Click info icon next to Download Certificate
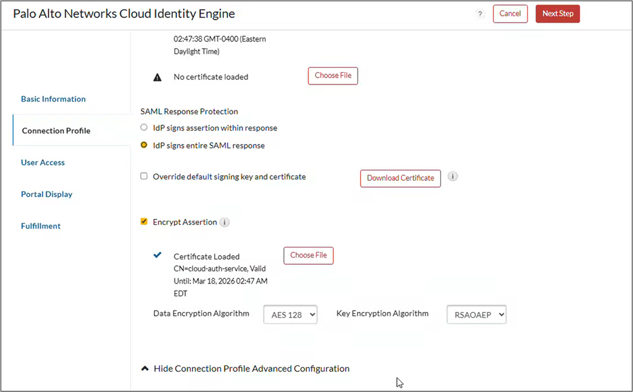633x392 pixels. pyautogui.click(x=453, y=176)
